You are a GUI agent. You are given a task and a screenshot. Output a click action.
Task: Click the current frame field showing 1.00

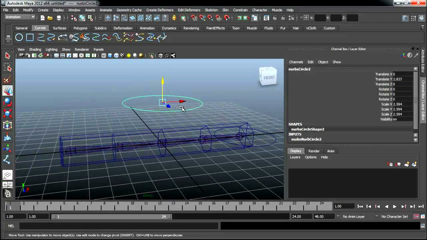click(344, 206)
